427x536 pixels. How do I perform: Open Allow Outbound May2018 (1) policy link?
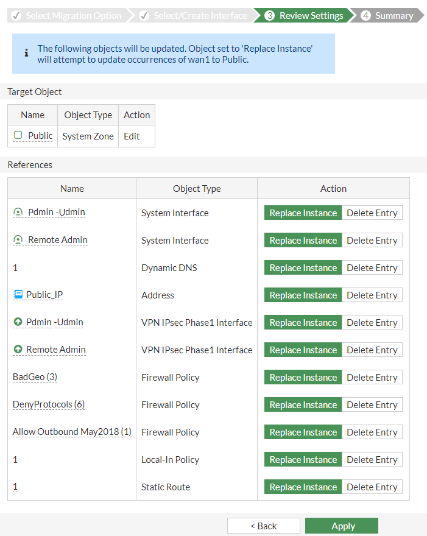point(72,432)
